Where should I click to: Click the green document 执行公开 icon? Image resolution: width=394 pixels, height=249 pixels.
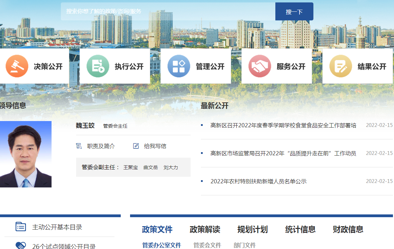[x=98, y=66]
